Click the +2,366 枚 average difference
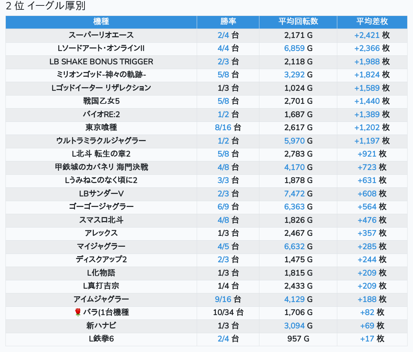 [x=372, y=48]
